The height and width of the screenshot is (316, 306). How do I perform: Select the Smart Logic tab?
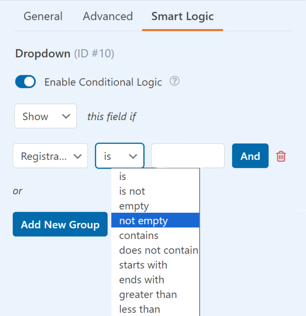click(182, 17)
